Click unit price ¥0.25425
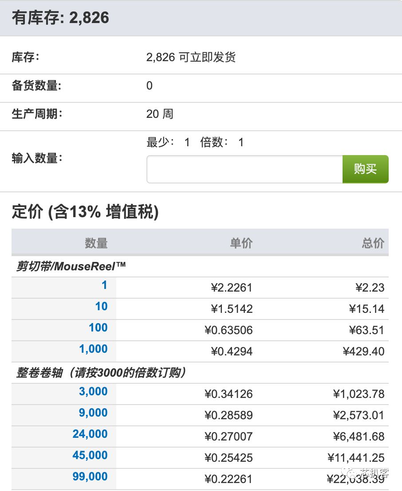The width and height of the screenshot is (402, 491). [228, 458]
